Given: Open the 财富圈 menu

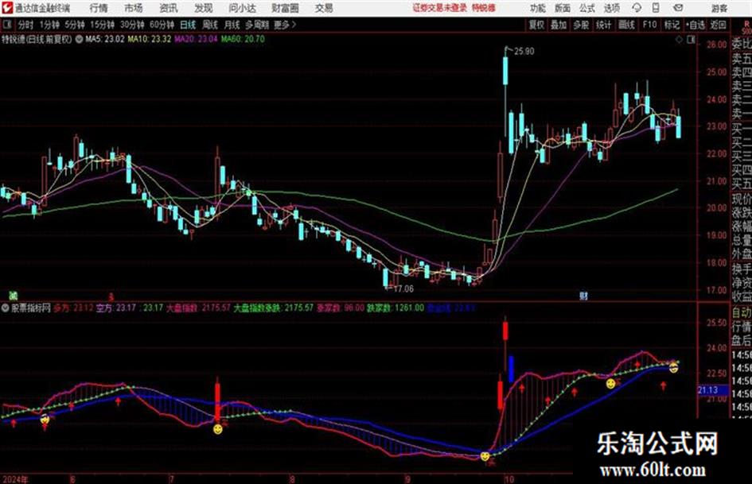Looking at the screenshot, I should click(x=285, y=8).
